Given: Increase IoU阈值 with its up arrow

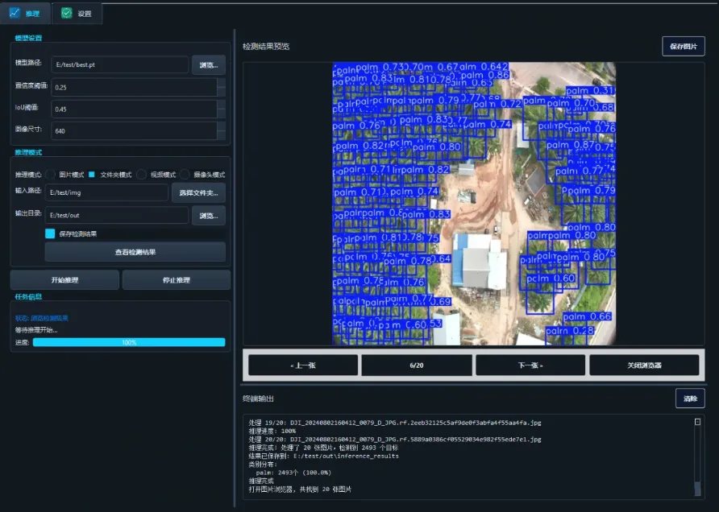Looking at the screenshot, I should 221,105.
